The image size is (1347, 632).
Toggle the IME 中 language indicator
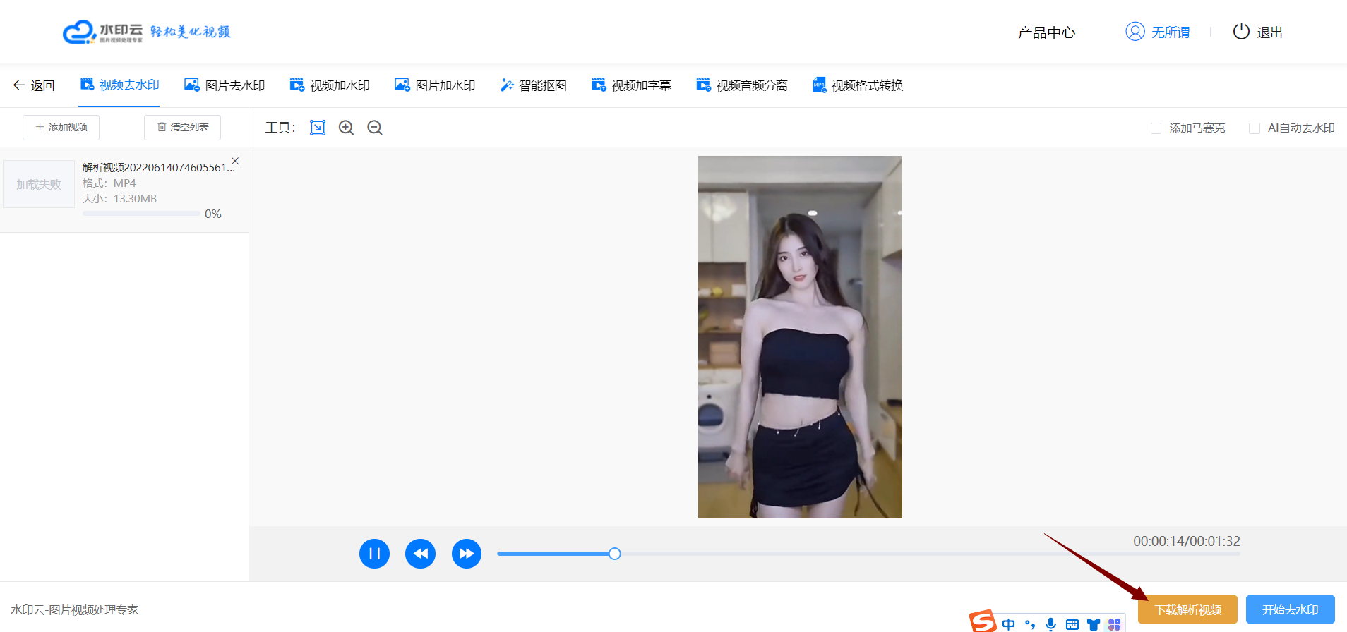pos(1009,624)
